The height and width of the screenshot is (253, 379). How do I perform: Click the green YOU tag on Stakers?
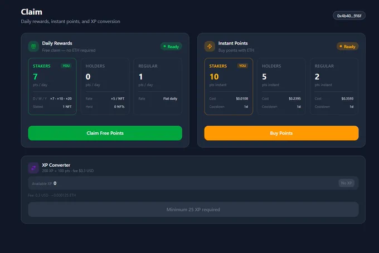(x=66, y=66)
